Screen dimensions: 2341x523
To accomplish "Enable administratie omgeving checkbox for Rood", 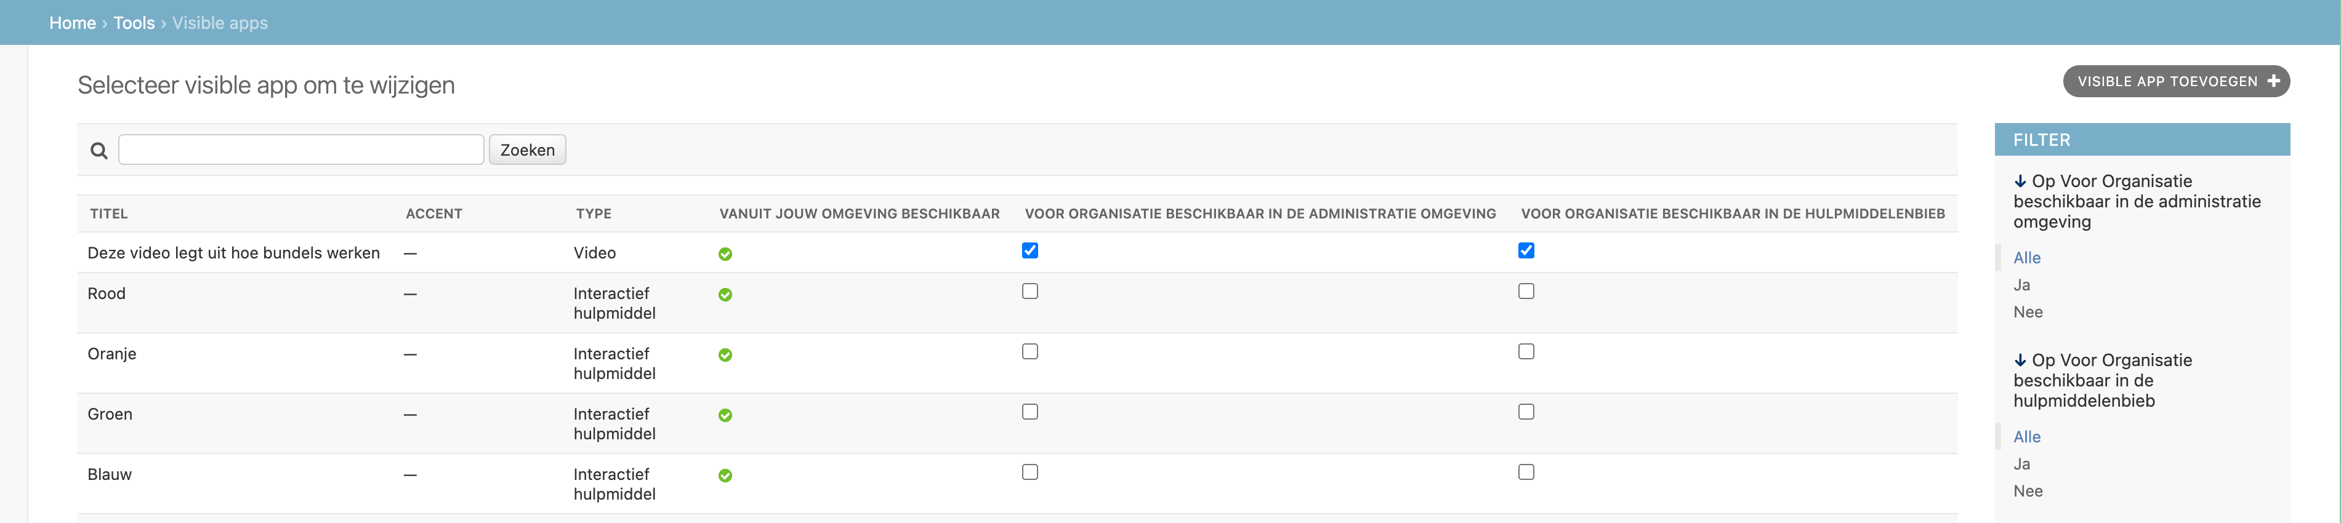I will pyautogui.click(x=1029, y=292).
